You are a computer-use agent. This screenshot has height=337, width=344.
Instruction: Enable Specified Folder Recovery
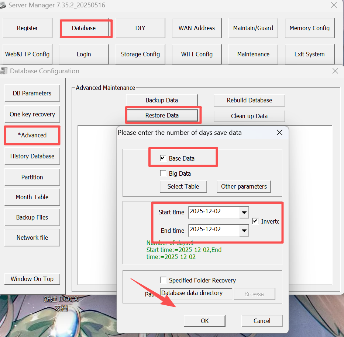tap(163, 280)
